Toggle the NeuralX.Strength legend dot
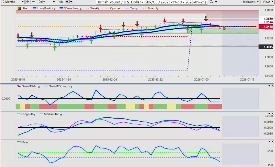Image resolution: width=275 pixels, height=167 pixels. click(x=71, y=86)
